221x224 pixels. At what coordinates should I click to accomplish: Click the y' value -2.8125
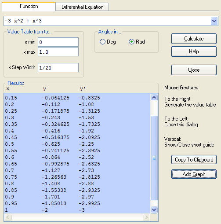pos(89,177)
